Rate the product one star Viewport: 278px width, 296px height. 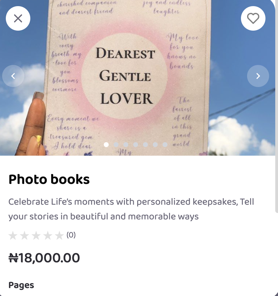13,235
